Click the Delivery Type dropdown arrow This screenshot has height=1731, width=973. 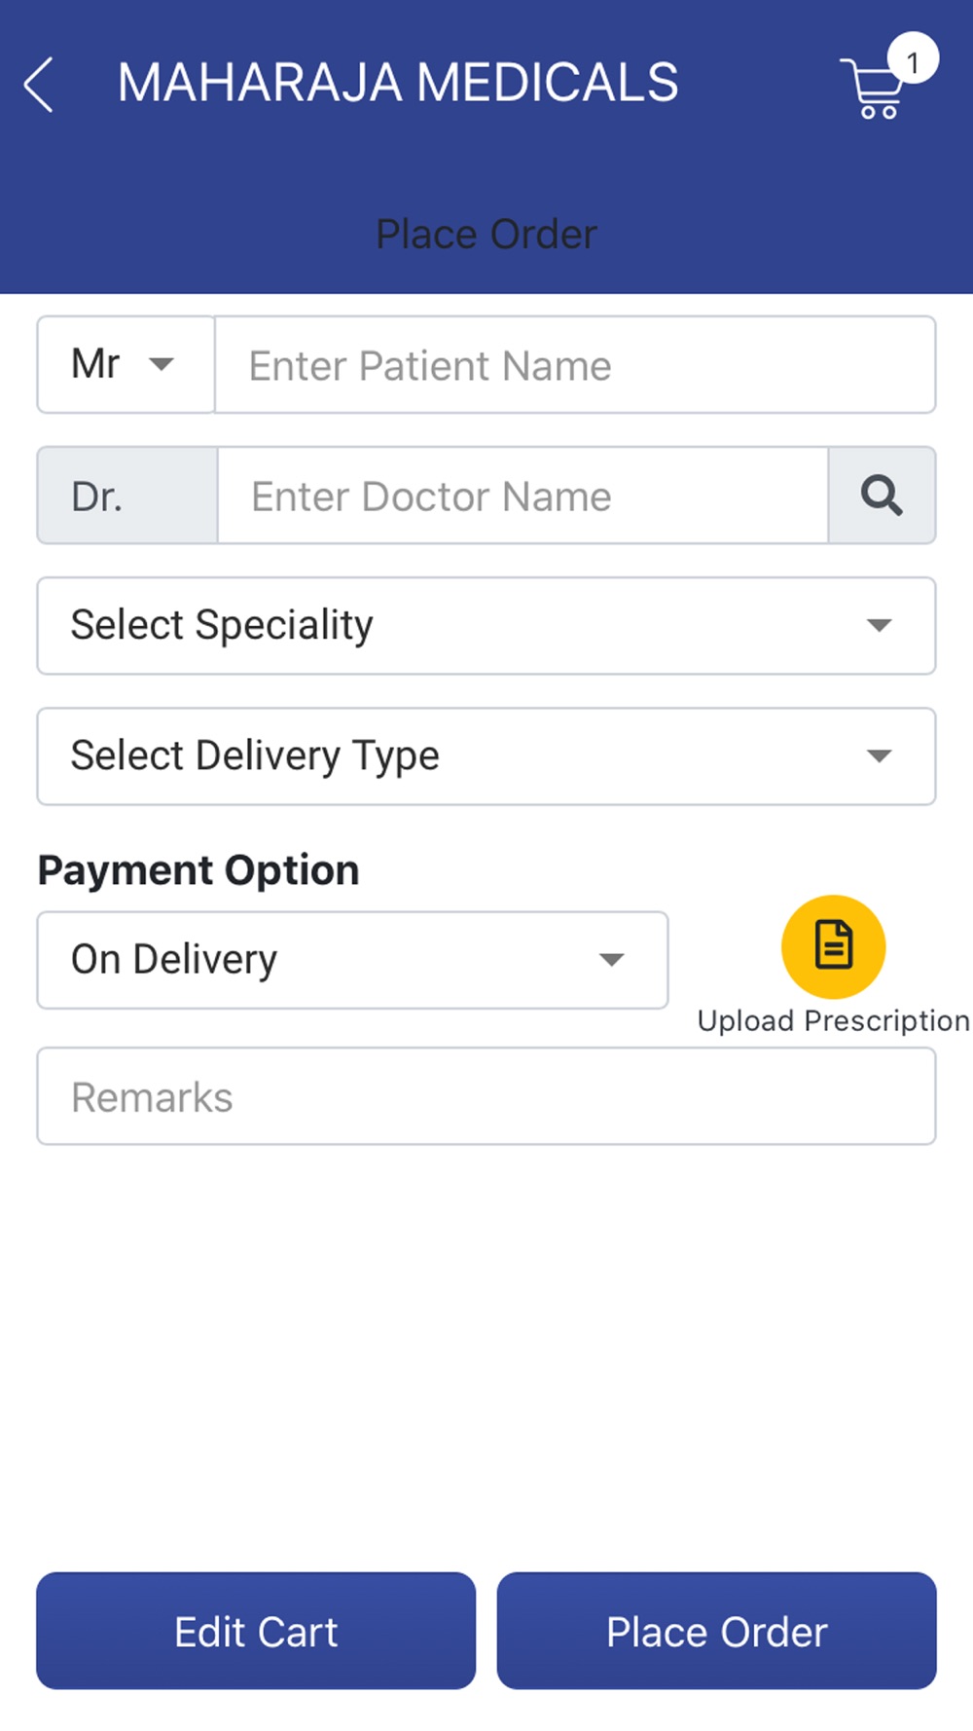(880, 755)
